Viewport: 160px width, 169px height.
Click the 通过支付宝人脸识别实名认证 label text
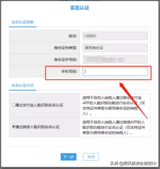point(39,105)
